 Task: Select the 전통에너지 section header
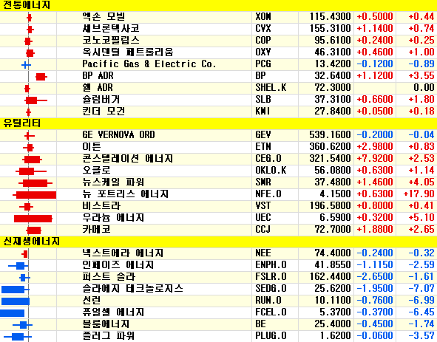(x=26, y=5)
